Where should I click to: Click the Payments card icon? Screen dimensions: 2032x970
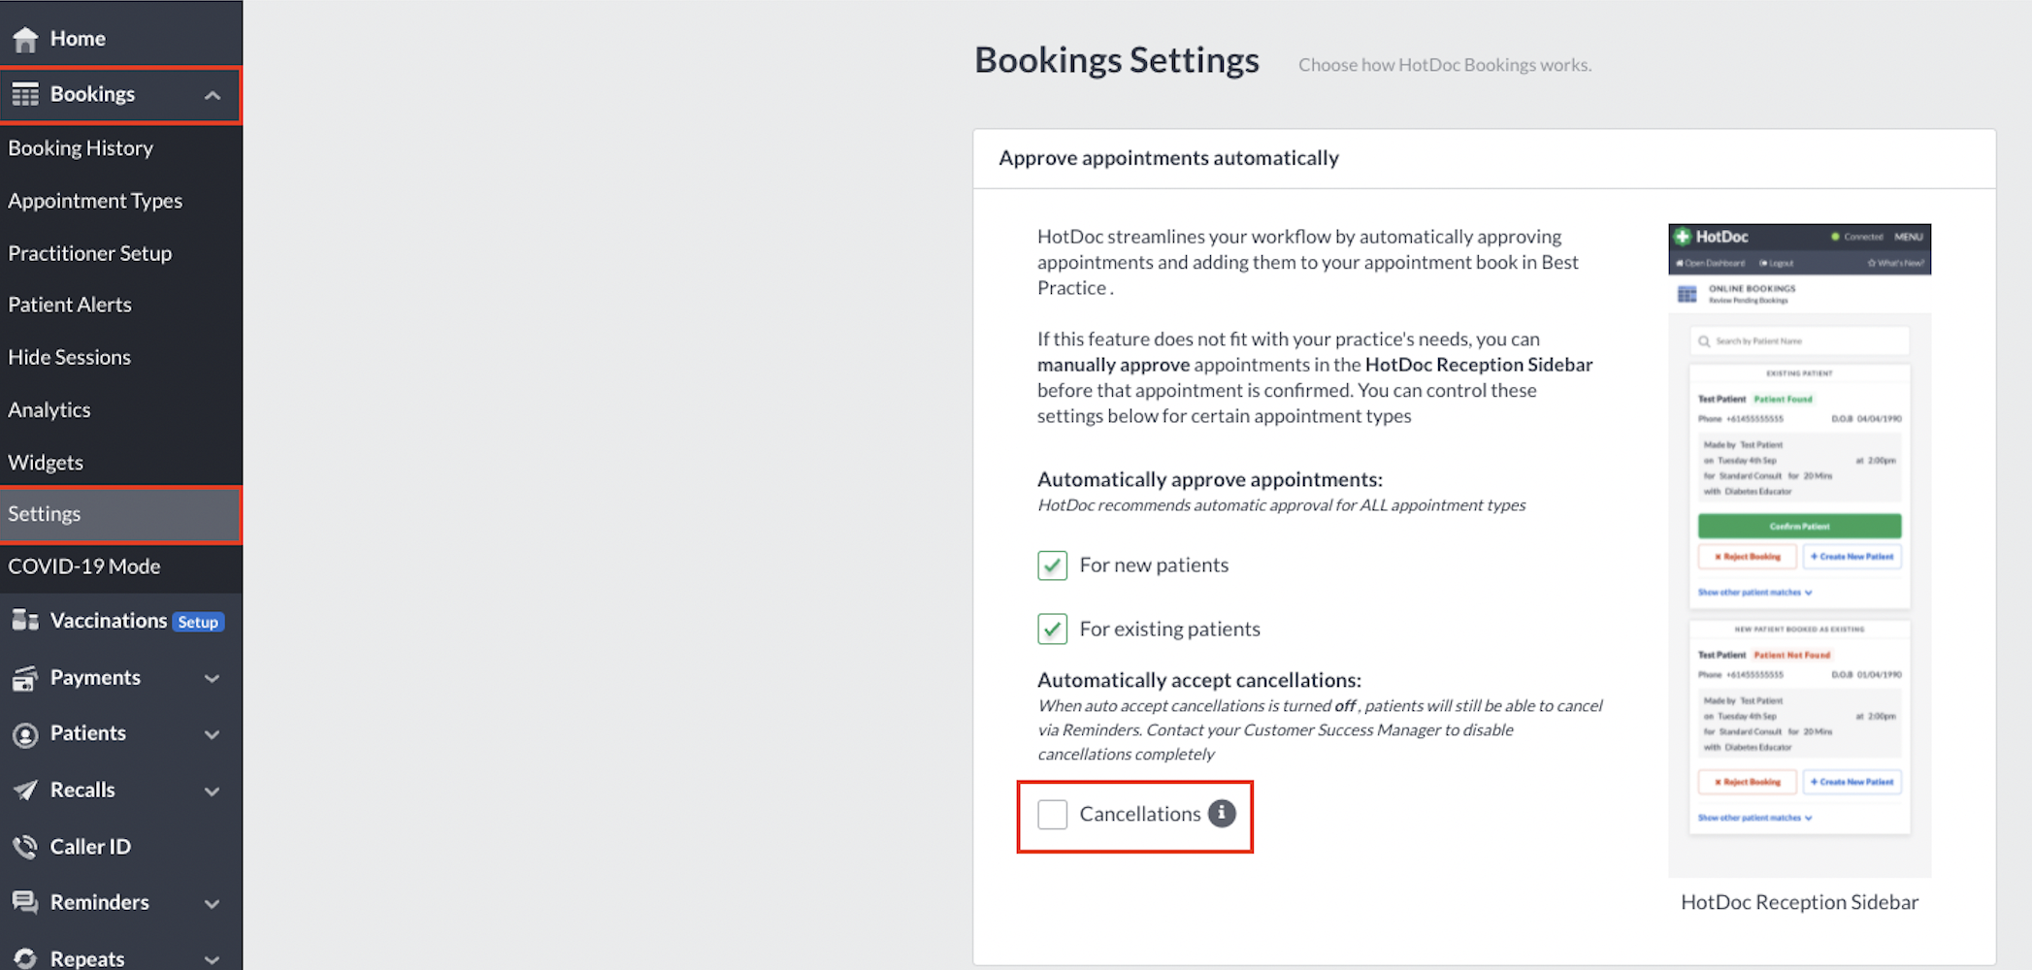[x=25, y=677]
